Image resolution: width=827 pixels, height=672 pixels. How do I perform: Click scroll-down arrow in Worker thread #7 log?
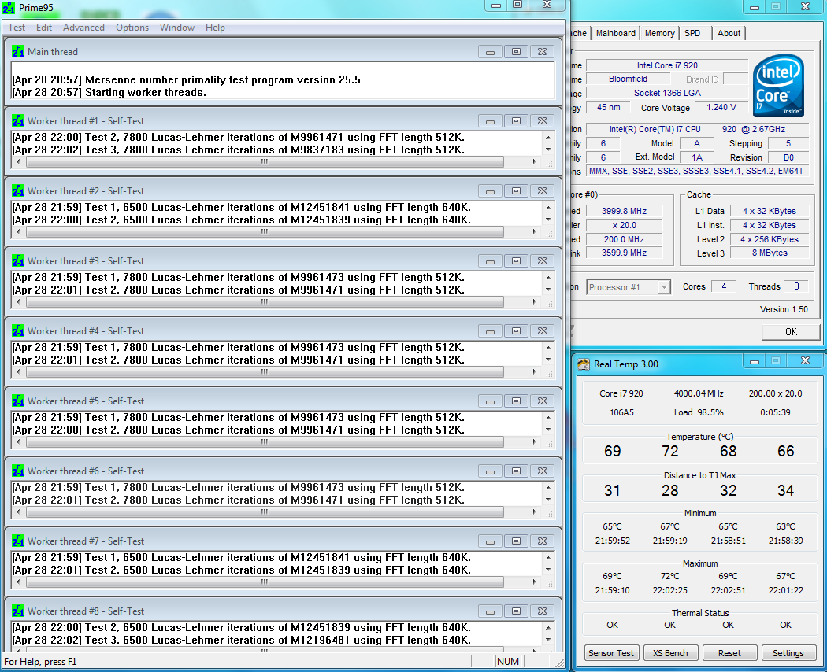click(548, 570)
